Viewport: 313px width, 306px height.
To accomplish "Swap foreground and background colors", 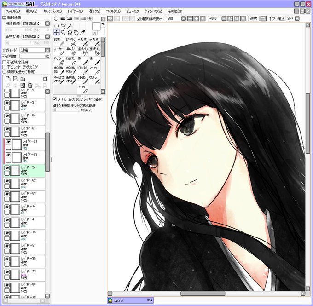I will (103, 24).
